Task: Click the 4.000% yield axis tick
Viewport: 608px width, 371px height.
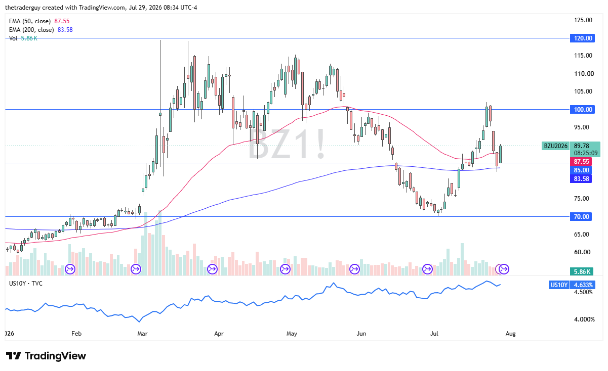Action: 584,319
